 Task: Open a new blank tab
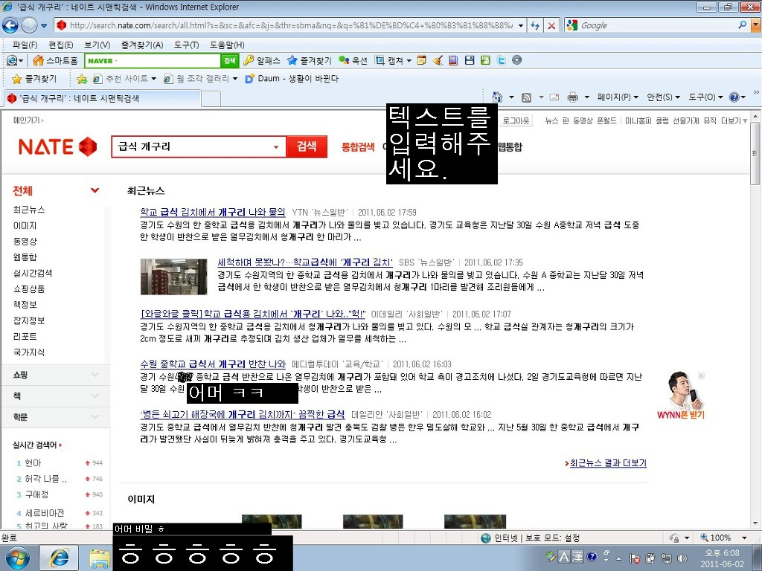pyautogui.click(x=211, y=99)
